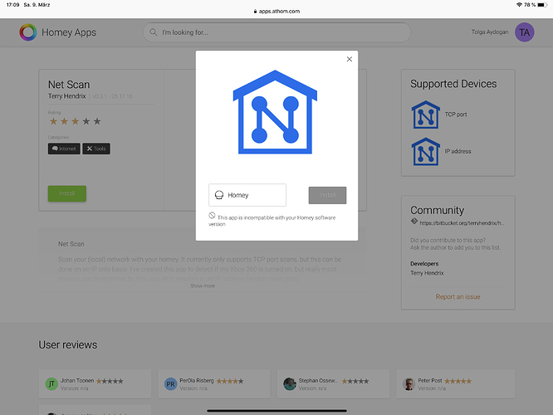
Task: Click the fifth rating star
Action: (97, 122)
